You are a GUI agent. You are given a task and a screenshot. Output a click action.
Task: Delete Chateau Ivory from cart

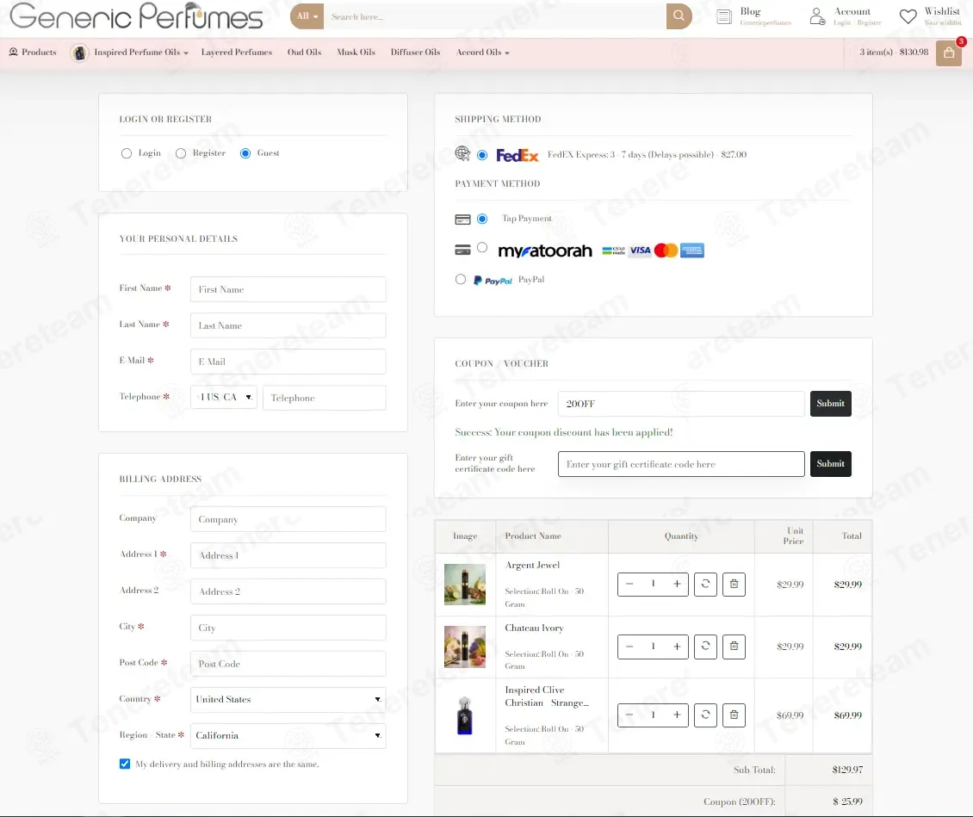734,647
